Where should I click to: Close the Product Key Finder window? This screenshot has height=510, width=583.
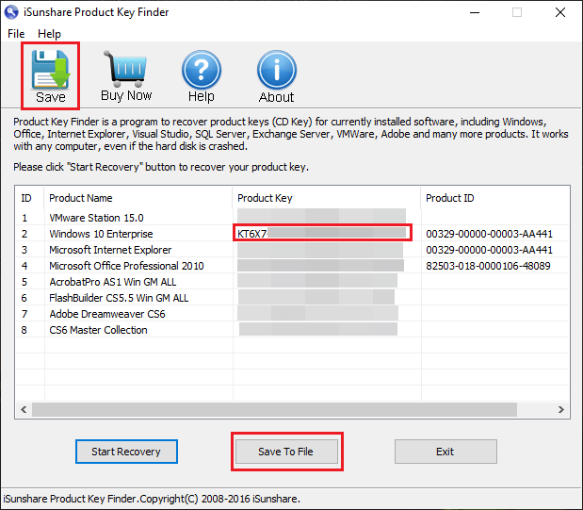click(x=560, y=12)
